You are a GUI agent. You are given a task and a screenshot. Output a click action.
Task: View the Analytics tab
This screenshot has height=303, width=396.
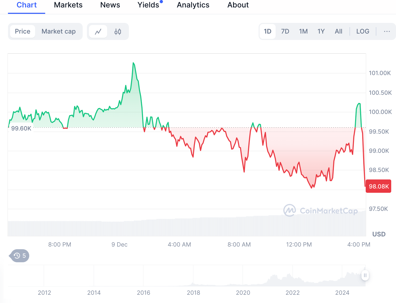click(193, 5)
